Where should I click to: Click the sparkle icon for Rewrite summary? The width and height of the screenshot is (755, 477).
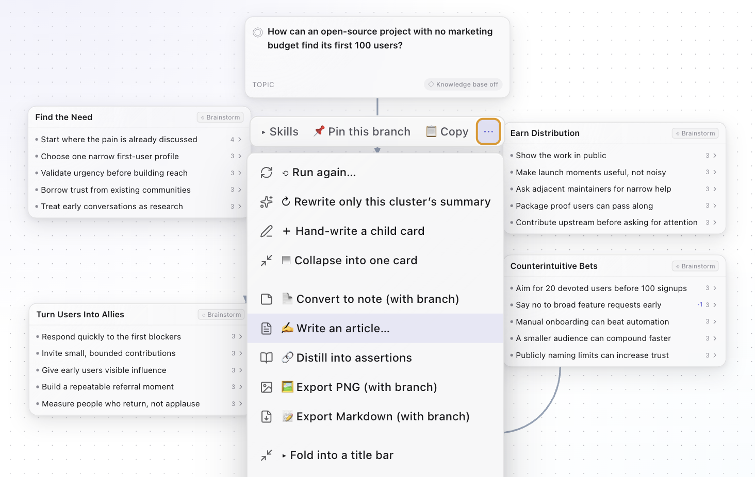[266, 202]
